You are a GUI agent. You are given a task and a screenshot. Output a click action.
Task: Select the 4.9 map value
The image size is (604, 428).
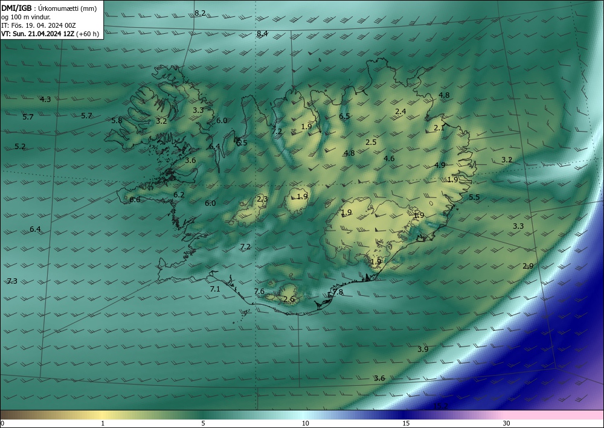(440, 165)
